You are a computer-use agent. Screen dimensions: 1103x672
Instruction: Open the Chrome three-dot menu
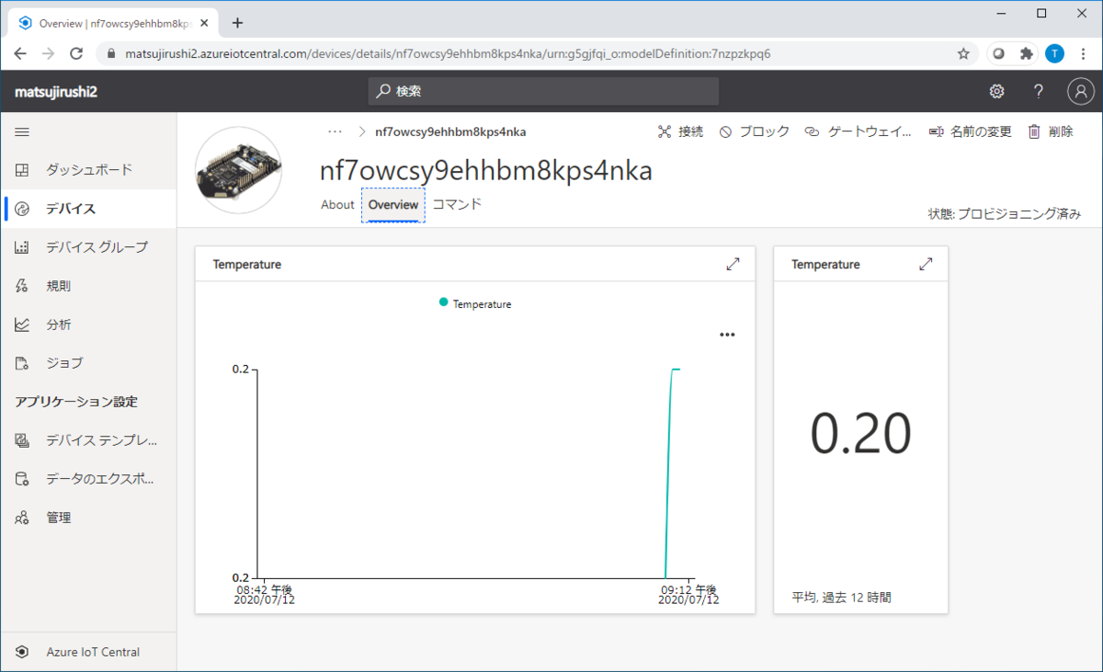(x=1083, y=53)
